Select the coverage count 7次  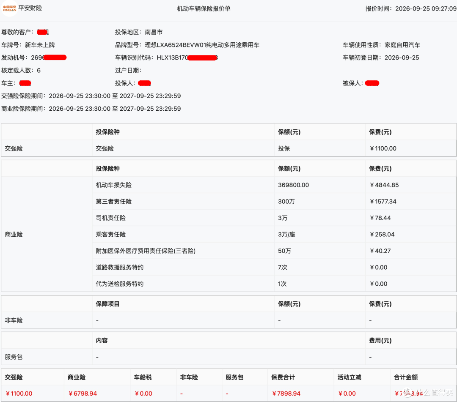(282, 267)
